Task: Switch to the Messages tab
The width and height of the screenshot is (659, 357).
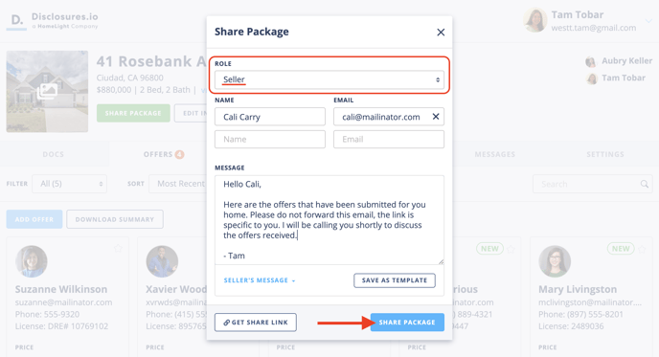Action: pos(494,154)
